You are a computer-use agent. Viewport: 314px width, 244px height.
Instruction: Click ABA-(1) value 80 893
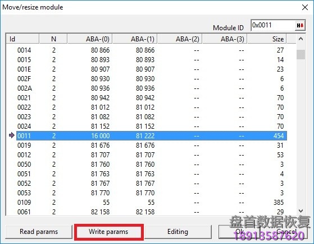pyautogui.click(x=145, y=60)
